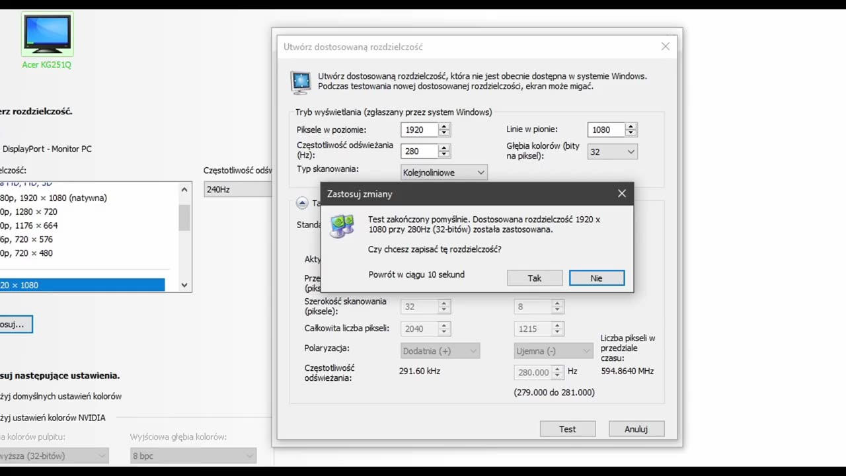Image resolution: width=846 pixels, height=476 pixels.
Task: Click the Test button
Action: (568, 429)
